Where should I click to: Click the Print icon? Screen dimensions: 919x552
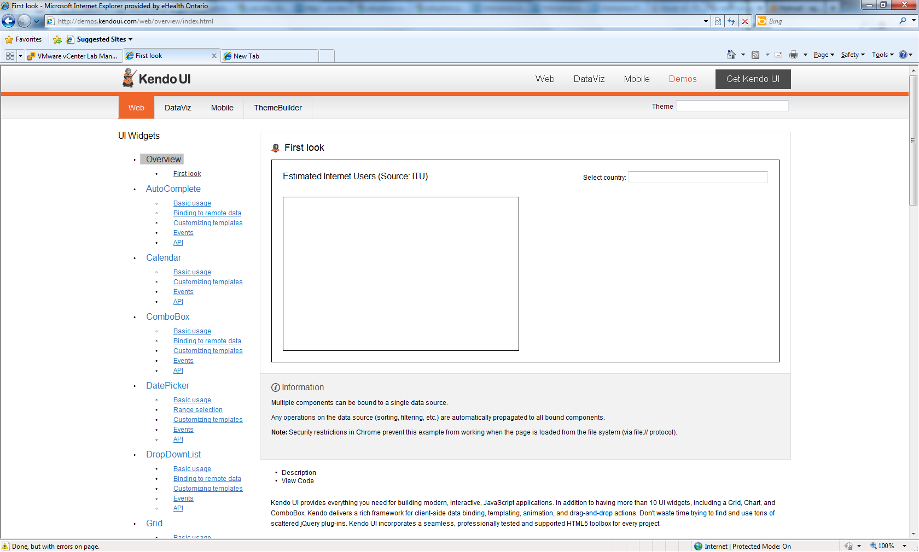pos(794,55)
